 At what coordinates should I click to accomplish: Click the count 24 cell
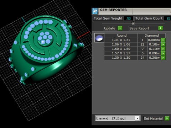[x=142, y=58]
